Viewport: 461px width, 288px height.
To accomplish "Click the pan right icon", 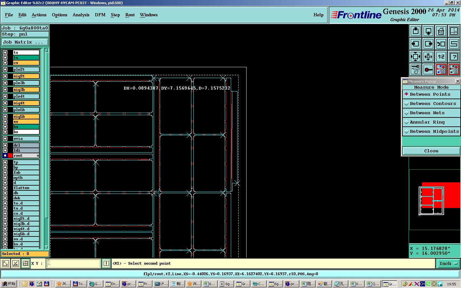I will 428,44.
